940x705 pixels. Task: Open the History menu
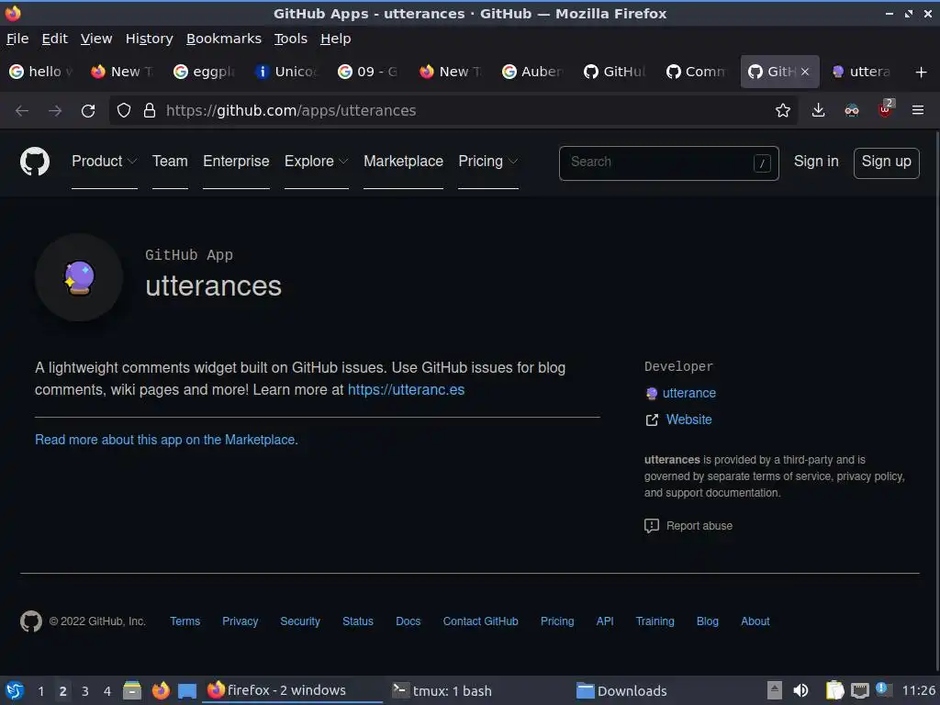(150, 39)
